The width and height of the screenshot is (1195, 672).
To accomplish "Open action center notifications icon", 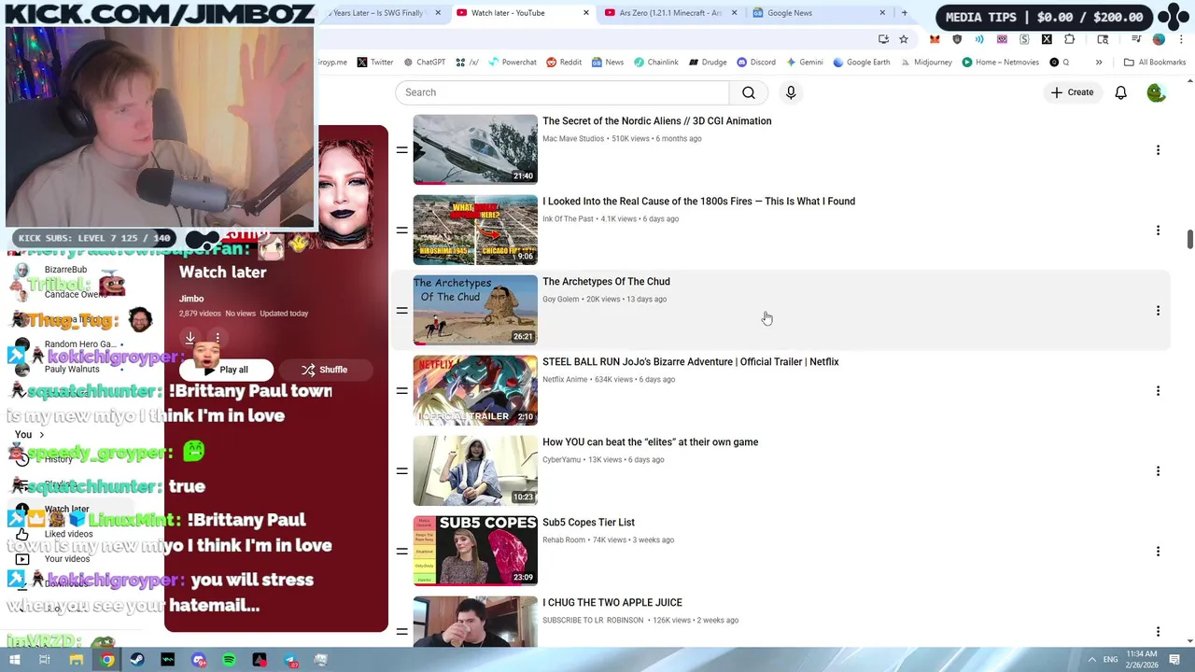I will coord(1176,660).
